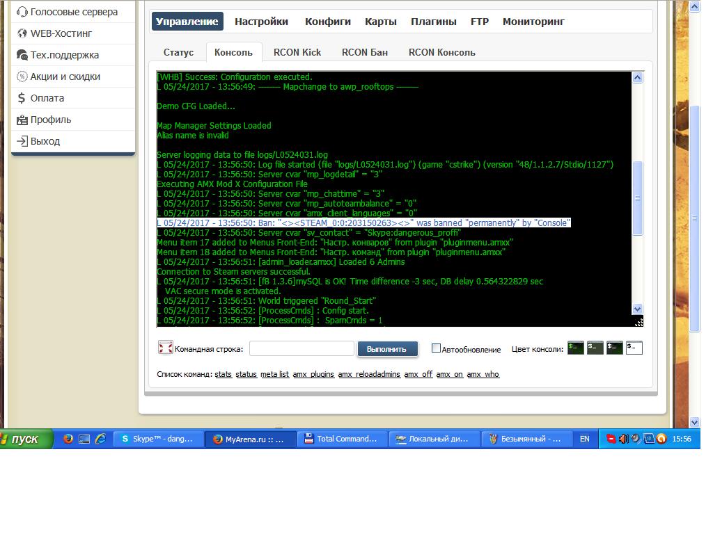Viewport: 713px width, 534px height.
Task: Enable the Автообновление checkbox
Action: [x=436, y=348]
